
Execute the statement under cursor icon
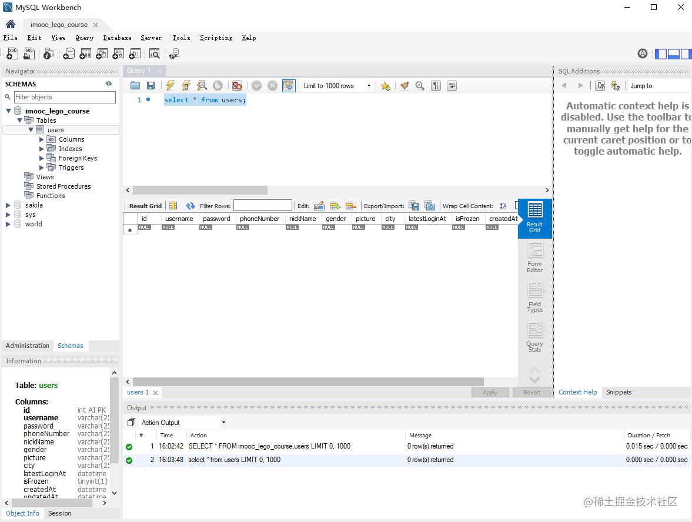pos(186,86)
